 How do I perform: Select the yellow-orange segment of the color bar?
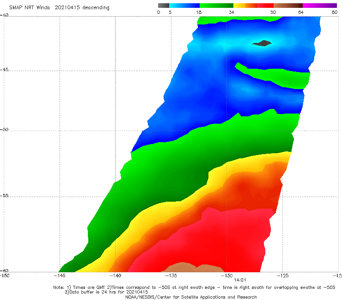coord(245,6)
